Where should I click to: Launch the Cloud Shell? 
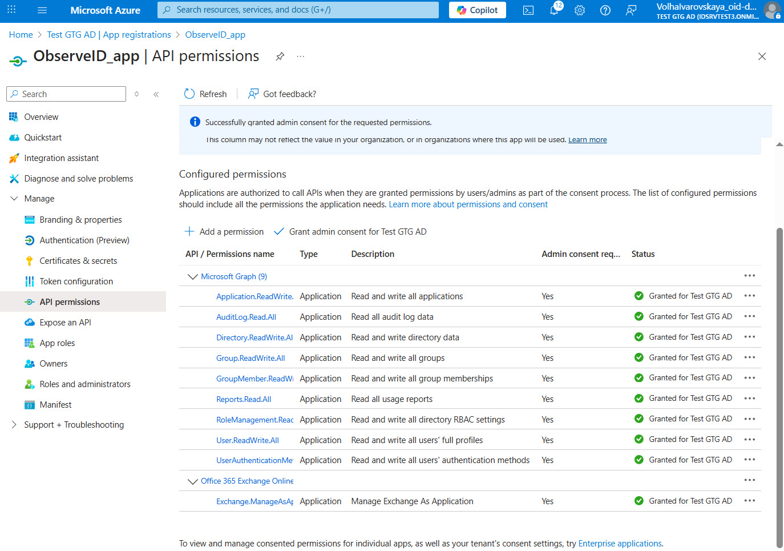click(x=528, y=10)
